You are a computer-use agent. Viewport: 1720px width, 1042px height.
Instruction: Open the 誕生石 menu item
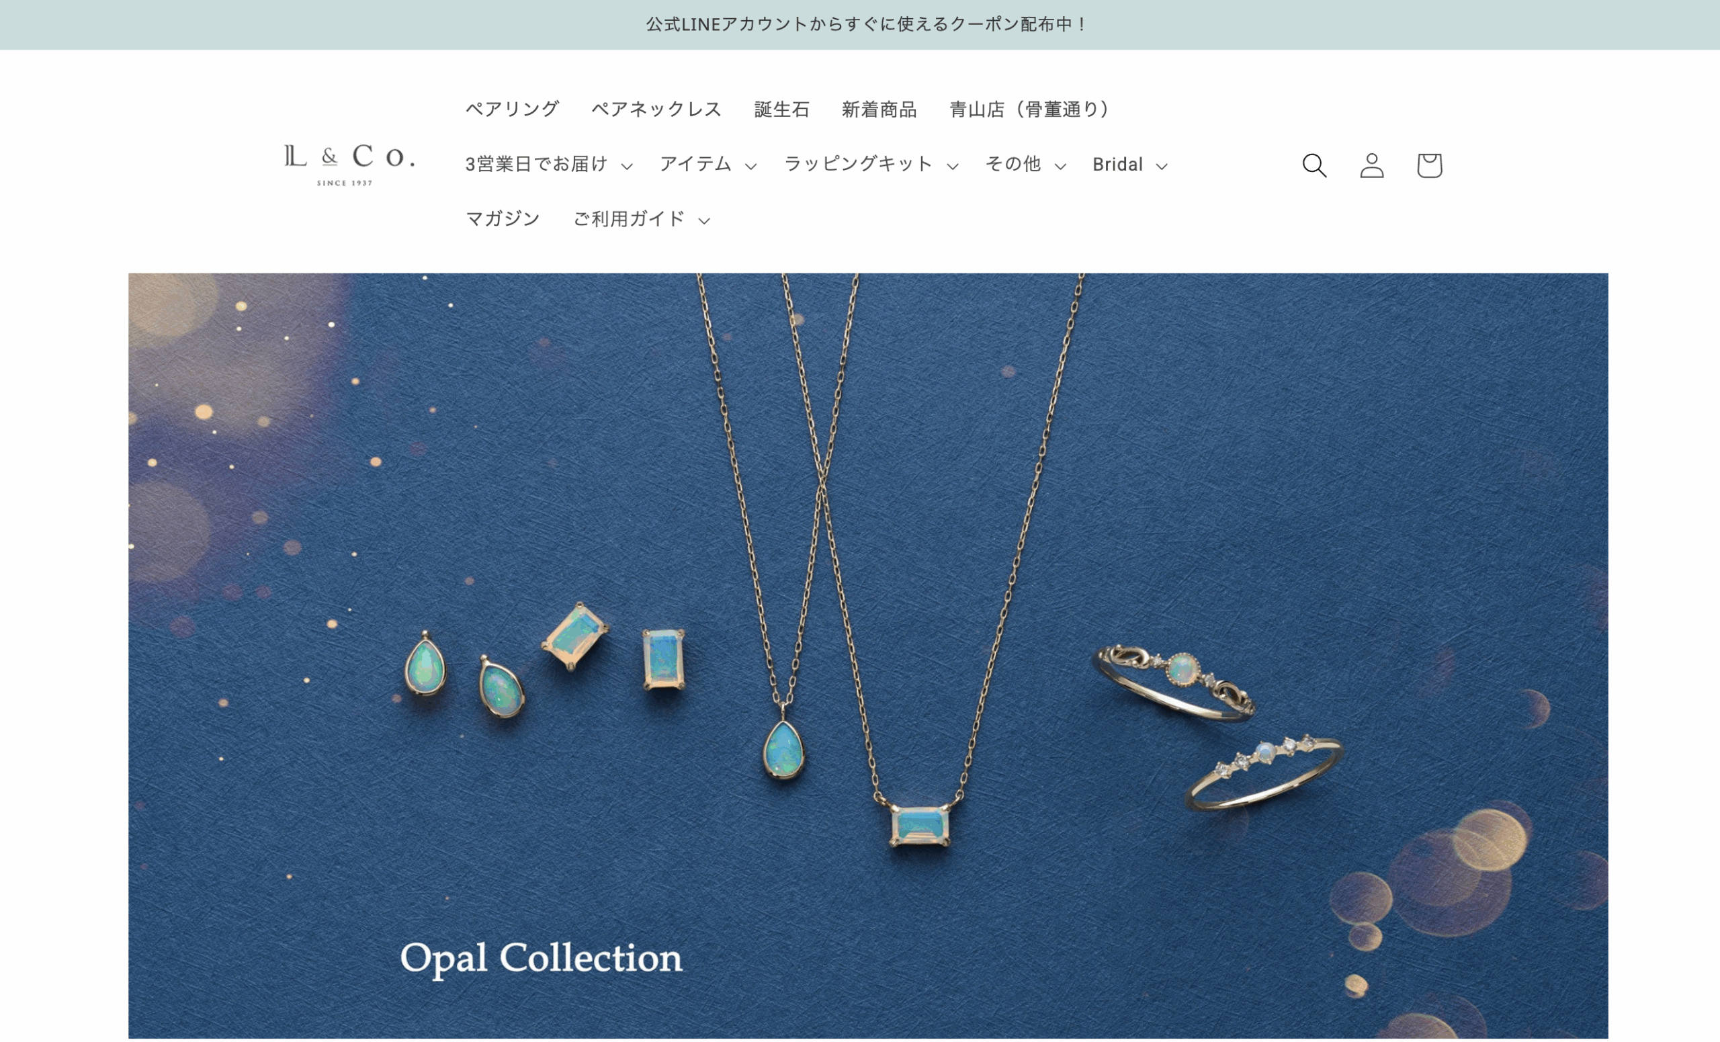point(781,110)
